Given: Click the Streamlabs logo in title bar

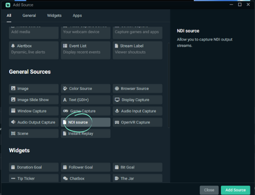Looking at the screenshot, I should click(8, 5).
